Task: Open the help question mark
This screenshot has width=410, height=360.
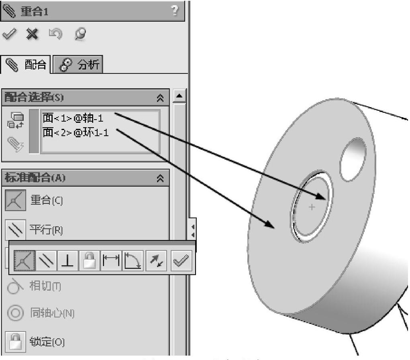Action: click(175, 11)
